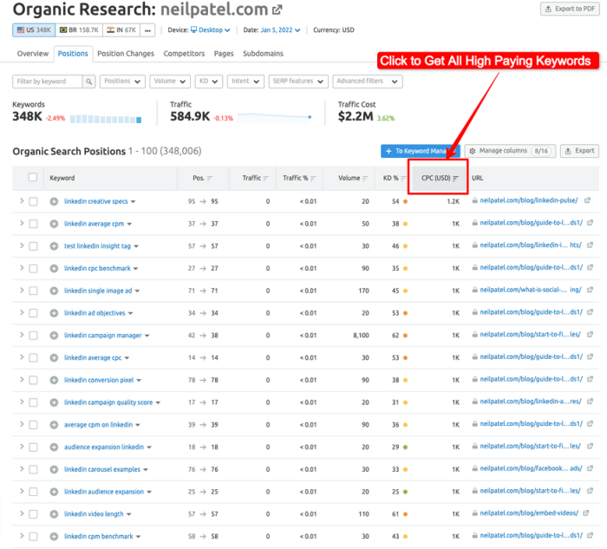This screenshot has height=549, width=607.
Task: Add 'linkedin conversion pixel' via plus icon
Action: 54,380
